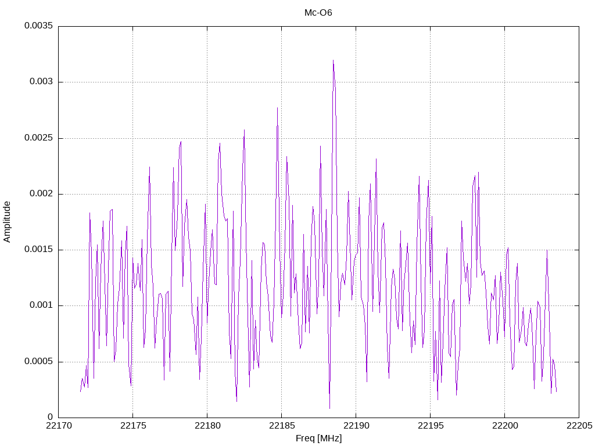Click the 22185 x-axis tick label

[x=282, y=426]
